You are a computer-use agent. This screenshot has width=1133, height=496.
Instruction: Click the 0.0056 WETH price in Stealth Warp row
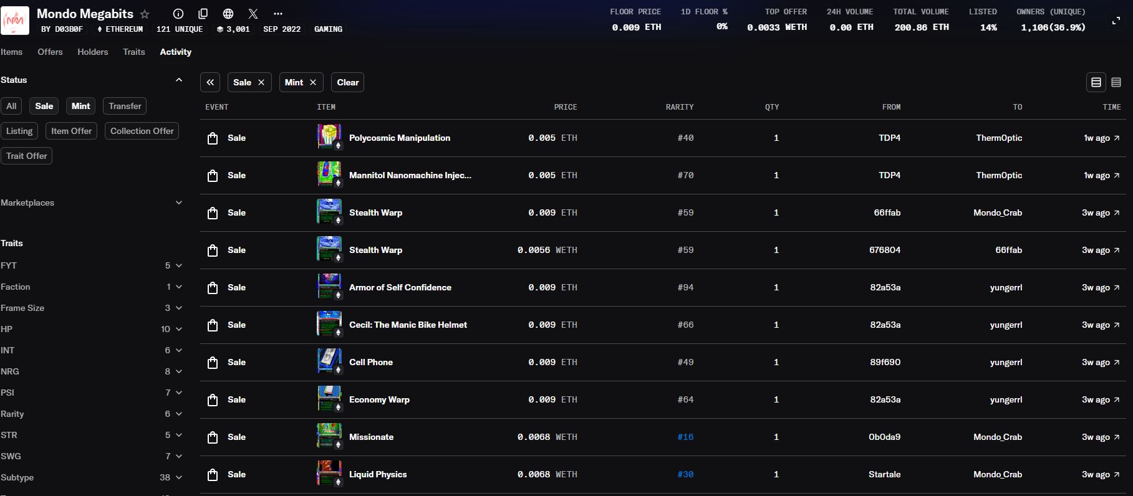[547, 250]
